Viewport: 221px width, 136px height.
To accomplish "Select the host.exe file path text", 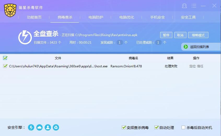I will click(58, 66).
